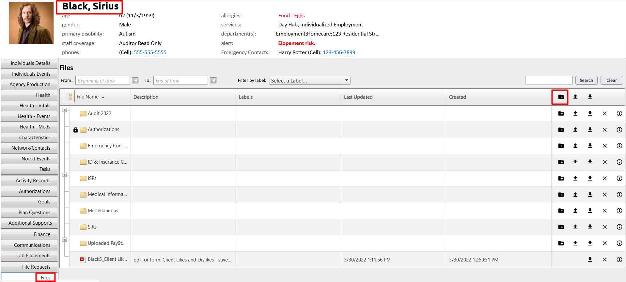Download the BlackS_Client Lik... PDF file
The height and width of the screenshot is (282, 626).
(x=590, y=260)
